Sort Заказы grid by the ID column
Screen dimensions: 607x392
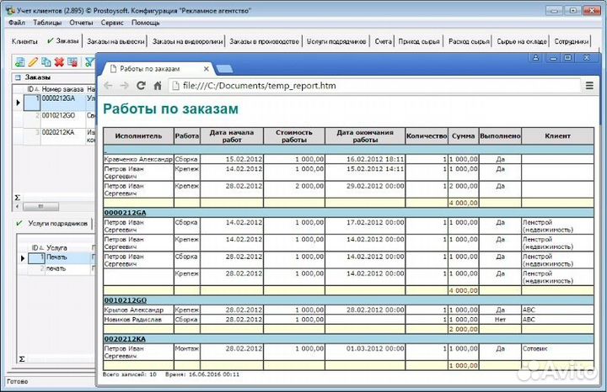(33, 89)
